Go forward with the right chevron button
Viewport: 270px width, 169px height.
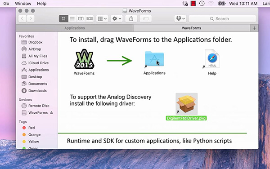click(31, 18)
